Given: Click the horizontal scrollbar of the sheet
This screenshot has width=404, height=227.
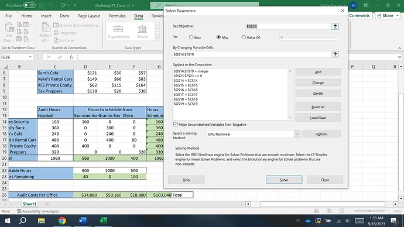Looking at the screenshot, I should [323, 204].
